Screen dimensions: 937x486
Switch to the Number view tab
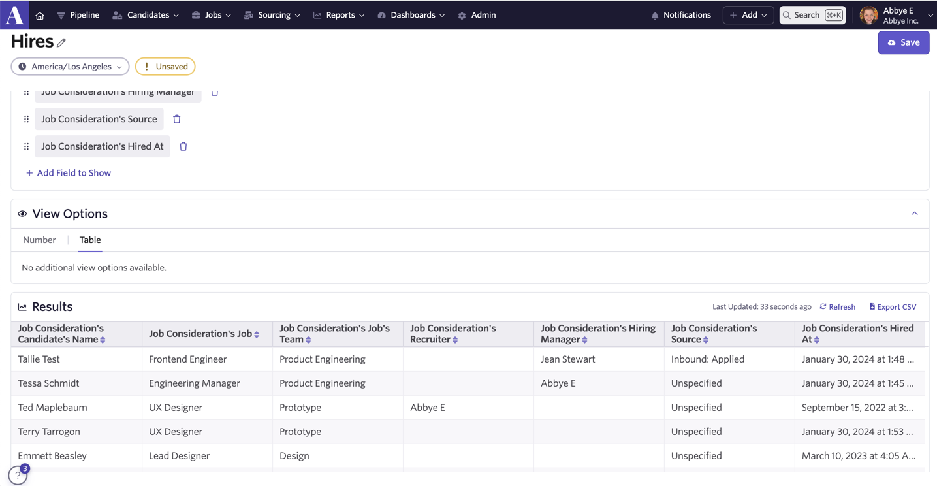[x=39, y=240]
